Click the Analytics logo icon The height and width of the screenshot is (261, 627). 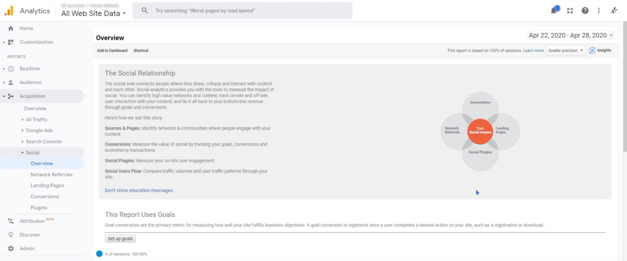coord(9,11)
